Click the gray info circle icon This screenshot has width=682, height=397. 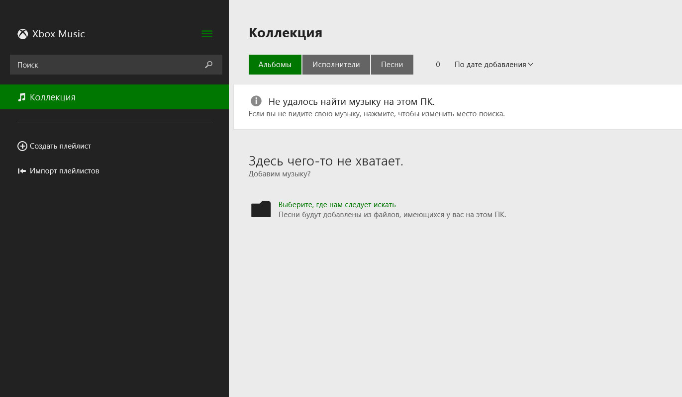tap(256, 101)
